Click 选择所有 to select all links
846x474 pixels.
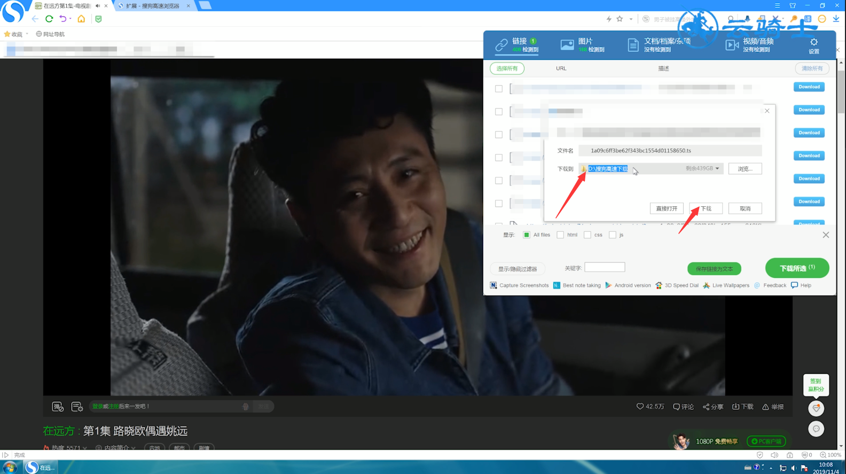tap(507, 68)
